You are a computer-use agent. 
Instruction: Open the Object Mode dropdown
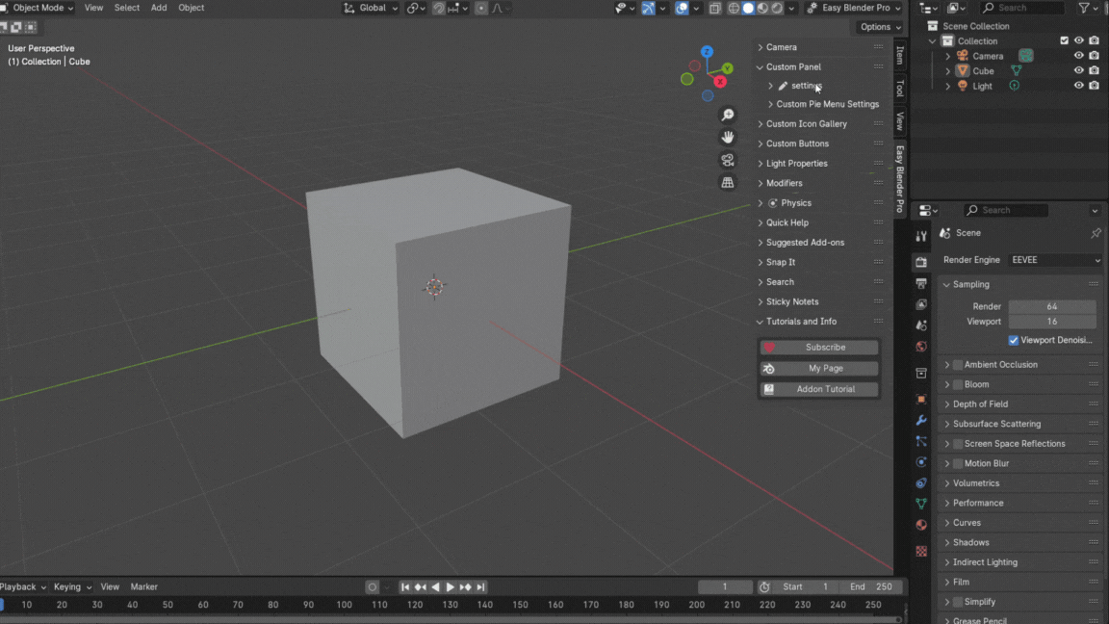coord(39,8)
